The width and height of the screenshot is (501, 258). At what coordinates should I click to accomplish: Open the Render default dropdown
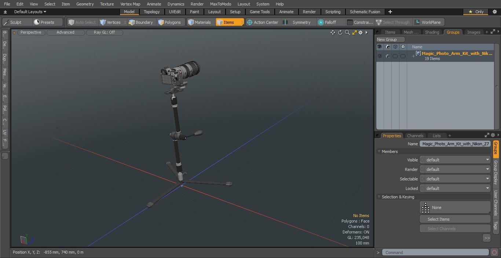pyautogui.click(x=458, y=169)
